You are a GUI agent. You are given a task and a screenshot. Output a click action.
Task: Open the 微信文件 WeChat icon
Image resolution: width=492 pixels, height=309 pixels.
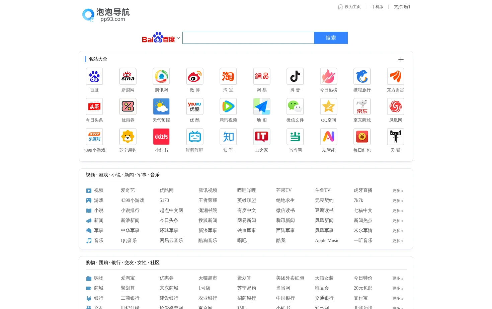click(295, 106)
